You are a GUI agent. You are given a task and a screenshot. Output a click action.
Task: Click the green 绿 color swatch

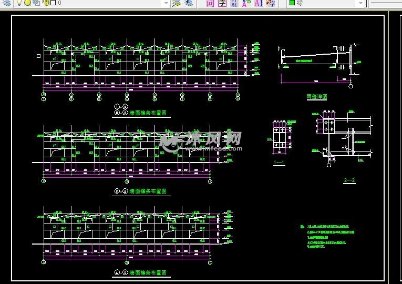pos(292,3)
